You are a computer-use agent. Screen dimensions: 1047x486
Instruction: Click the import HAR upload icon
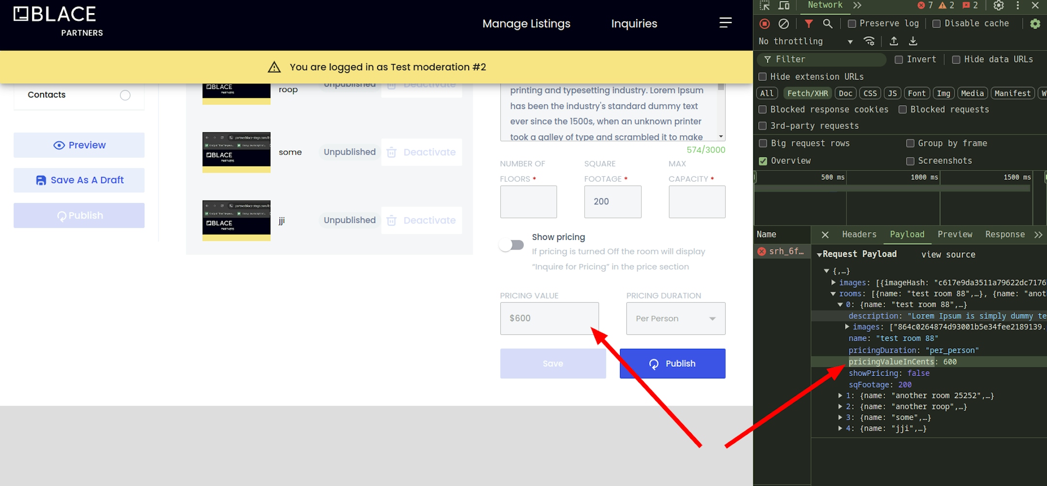894,41
